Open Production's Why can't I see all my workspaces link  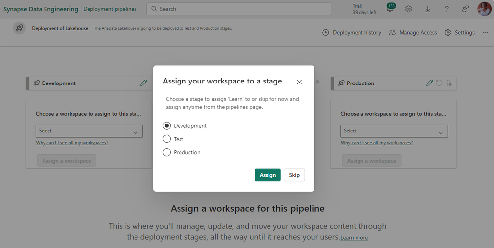pos(377,143)
